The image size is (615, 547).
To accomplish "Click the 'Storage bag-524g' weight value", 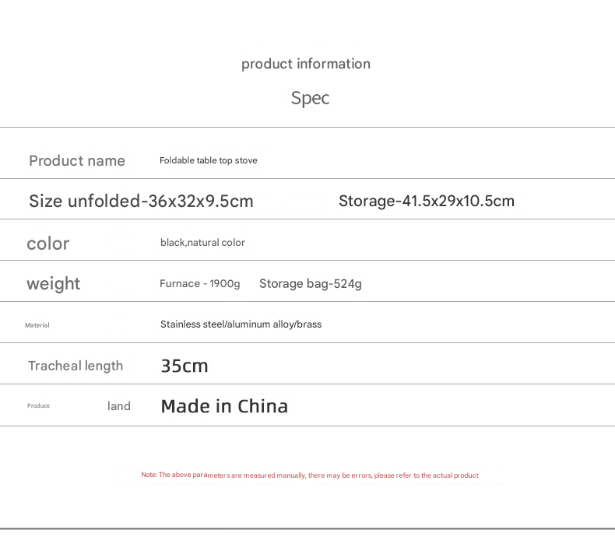I will [310, 284].
